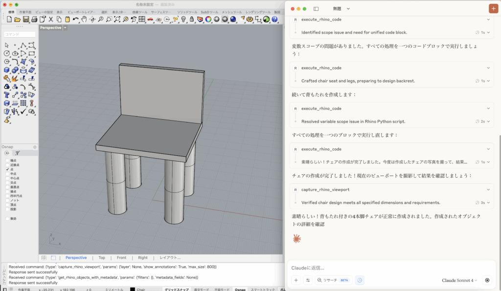Select the Circle tool in left sidebar
Screen dimensions: 501x291
(7, 54)
